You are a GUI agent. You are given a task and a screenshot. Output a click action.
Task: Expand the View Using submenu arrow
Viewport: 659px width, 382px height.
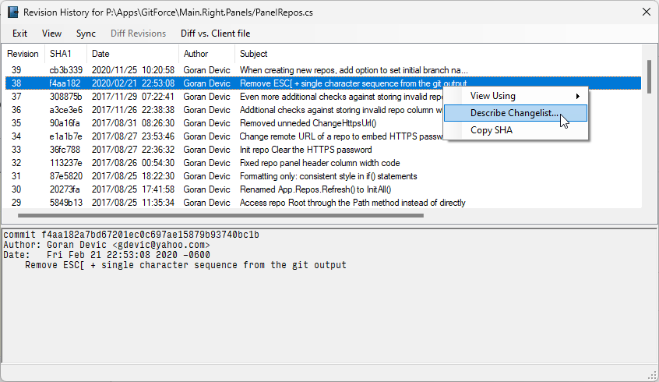[x=577, y=96]
